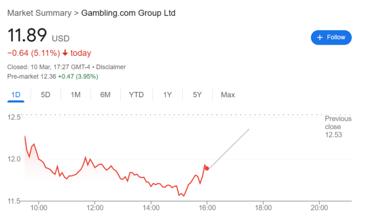Click the red closing-price dot on the chart

[207, 168]
